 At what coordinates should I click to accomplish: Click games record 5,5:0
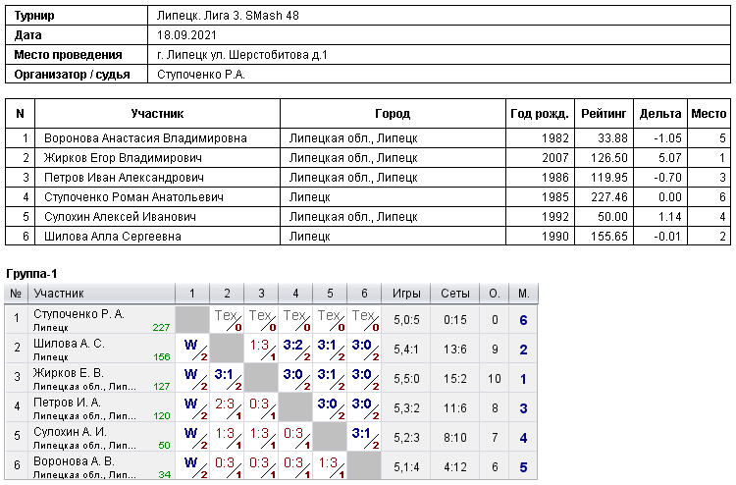coord(406,379)
